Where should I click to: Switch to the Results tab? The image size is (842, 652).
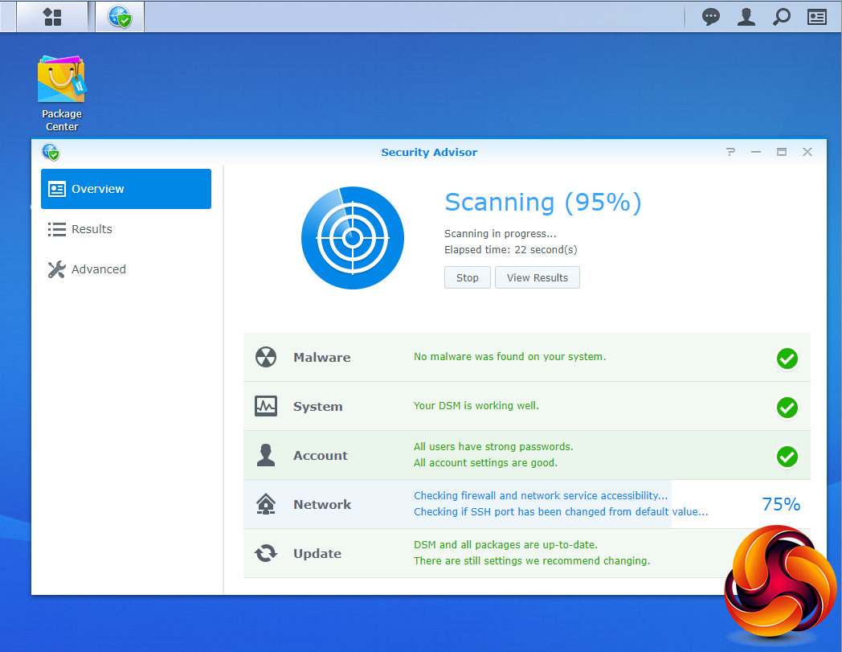[126, 229]
